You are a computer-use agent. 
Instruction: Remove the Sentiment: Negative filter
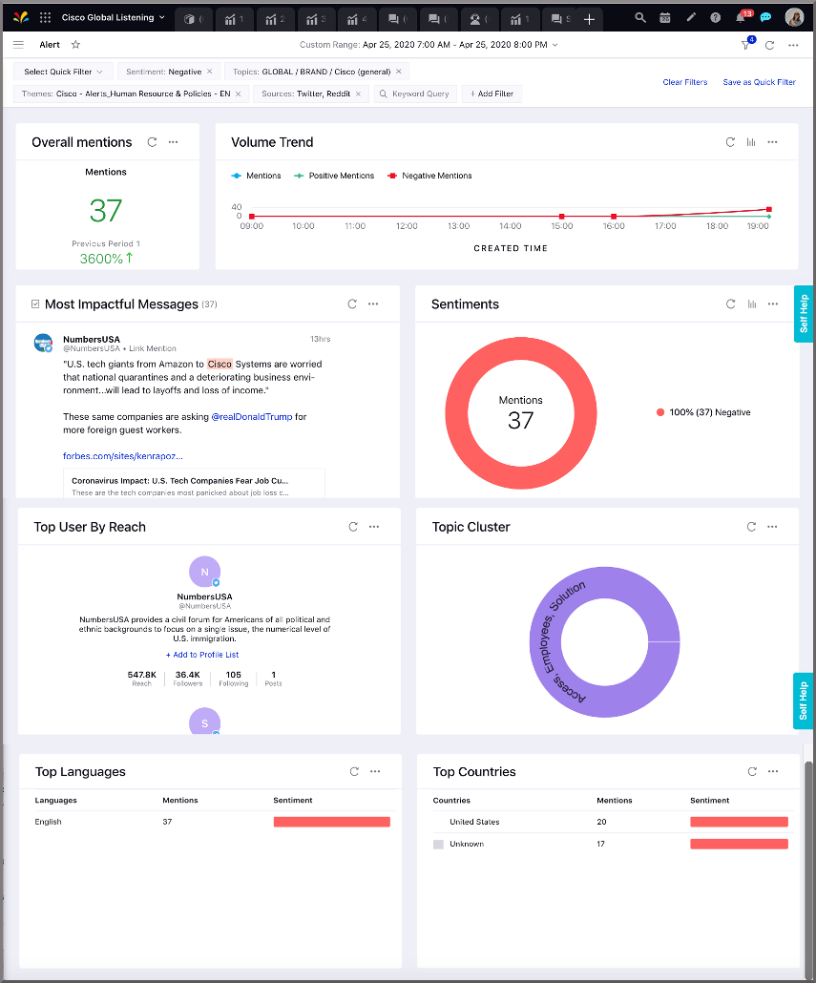(210, 72)
